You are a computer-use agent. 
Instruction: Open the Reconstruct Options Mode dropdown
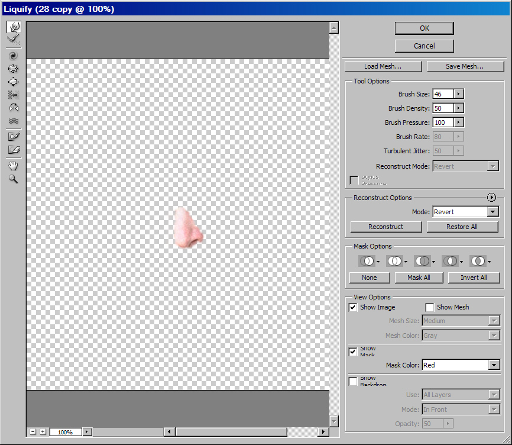[x=492, y=212]
